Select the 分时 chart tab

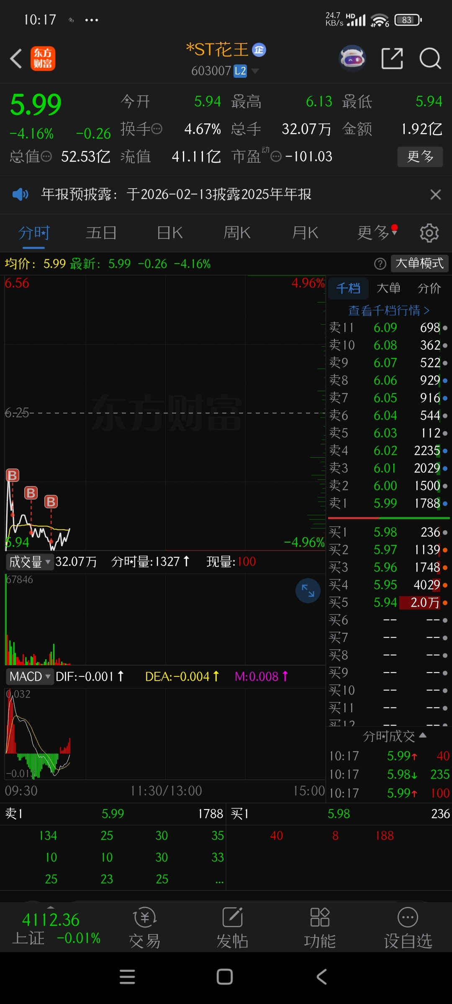pyautogui.click(x=34, y=233)
